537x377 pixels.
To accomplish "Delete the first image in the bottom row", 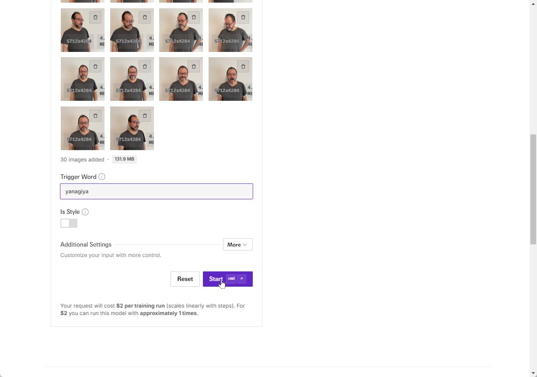I will [x=95, y=116].
